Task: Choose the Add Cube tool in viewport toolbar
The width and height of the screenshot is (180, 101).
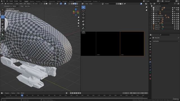Action: (x=3, y=38)
